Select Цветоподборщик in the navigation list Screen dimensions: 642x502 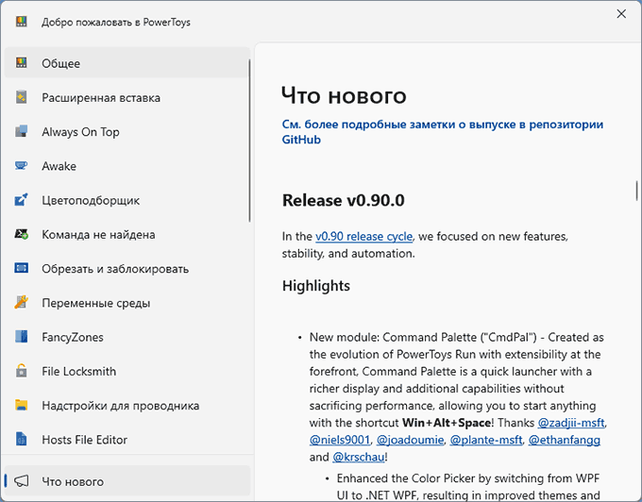pyautogui.click(x=127, y=200)
